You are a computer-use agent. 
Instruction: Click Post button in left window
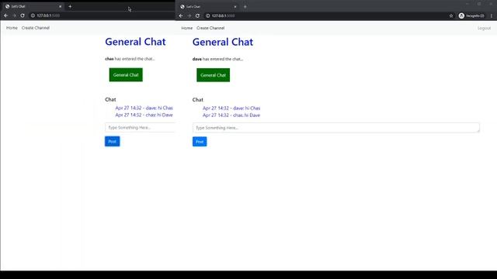[112, 141]
